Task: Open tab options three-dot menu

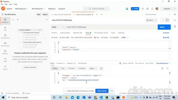Action: tap(102, 14)
